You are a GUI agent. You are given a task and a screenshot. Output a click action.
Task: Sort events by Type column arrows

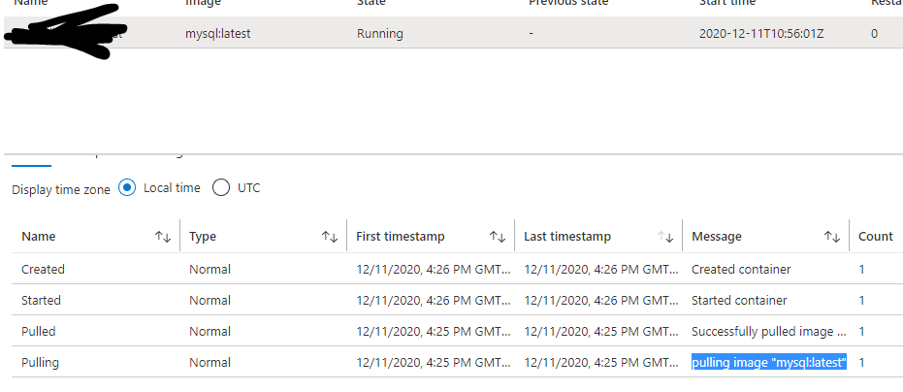[x=330, y=237]
